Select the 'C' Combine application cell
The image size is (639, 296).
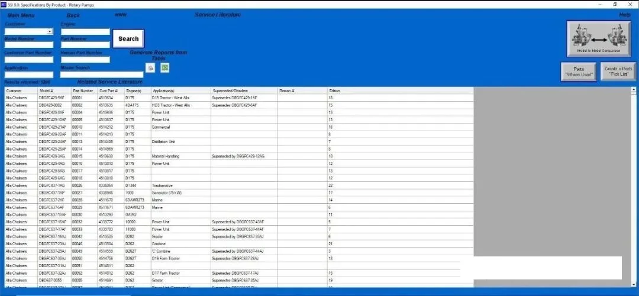[180, 251]
